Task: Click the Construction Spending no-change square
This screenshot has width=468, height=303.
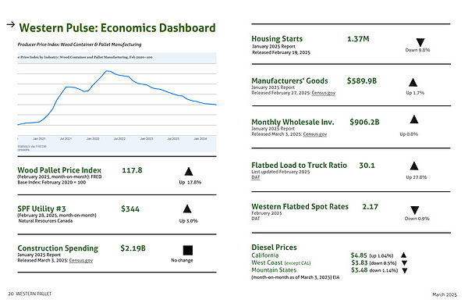Action: coord(188,250)
